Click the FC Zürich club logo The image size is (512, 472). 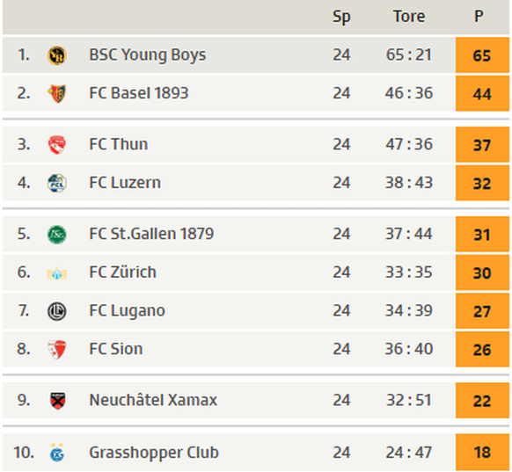pyautogui.click(x=57, y=273)
